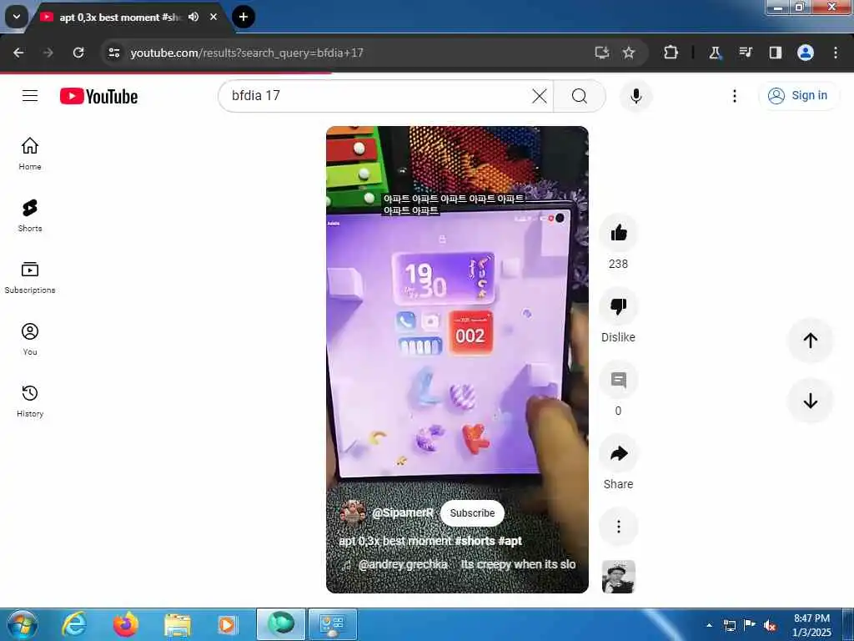The width and height of the screenshot is (854, 641).
Task: Open more actions menu beside the Short
Action: point(618,527)
